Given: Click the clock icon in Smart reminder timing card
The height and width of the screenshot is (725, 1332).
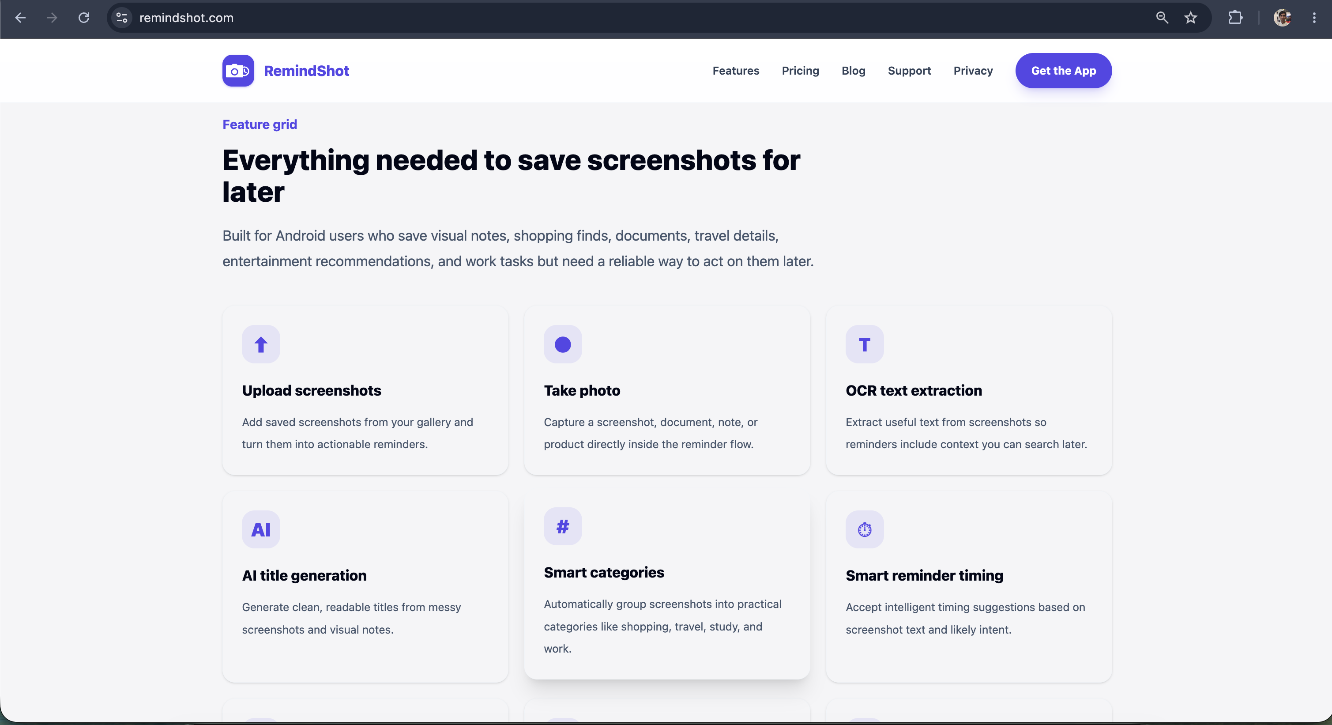Looking at the screenshot, I should click(x=865, y=529).
